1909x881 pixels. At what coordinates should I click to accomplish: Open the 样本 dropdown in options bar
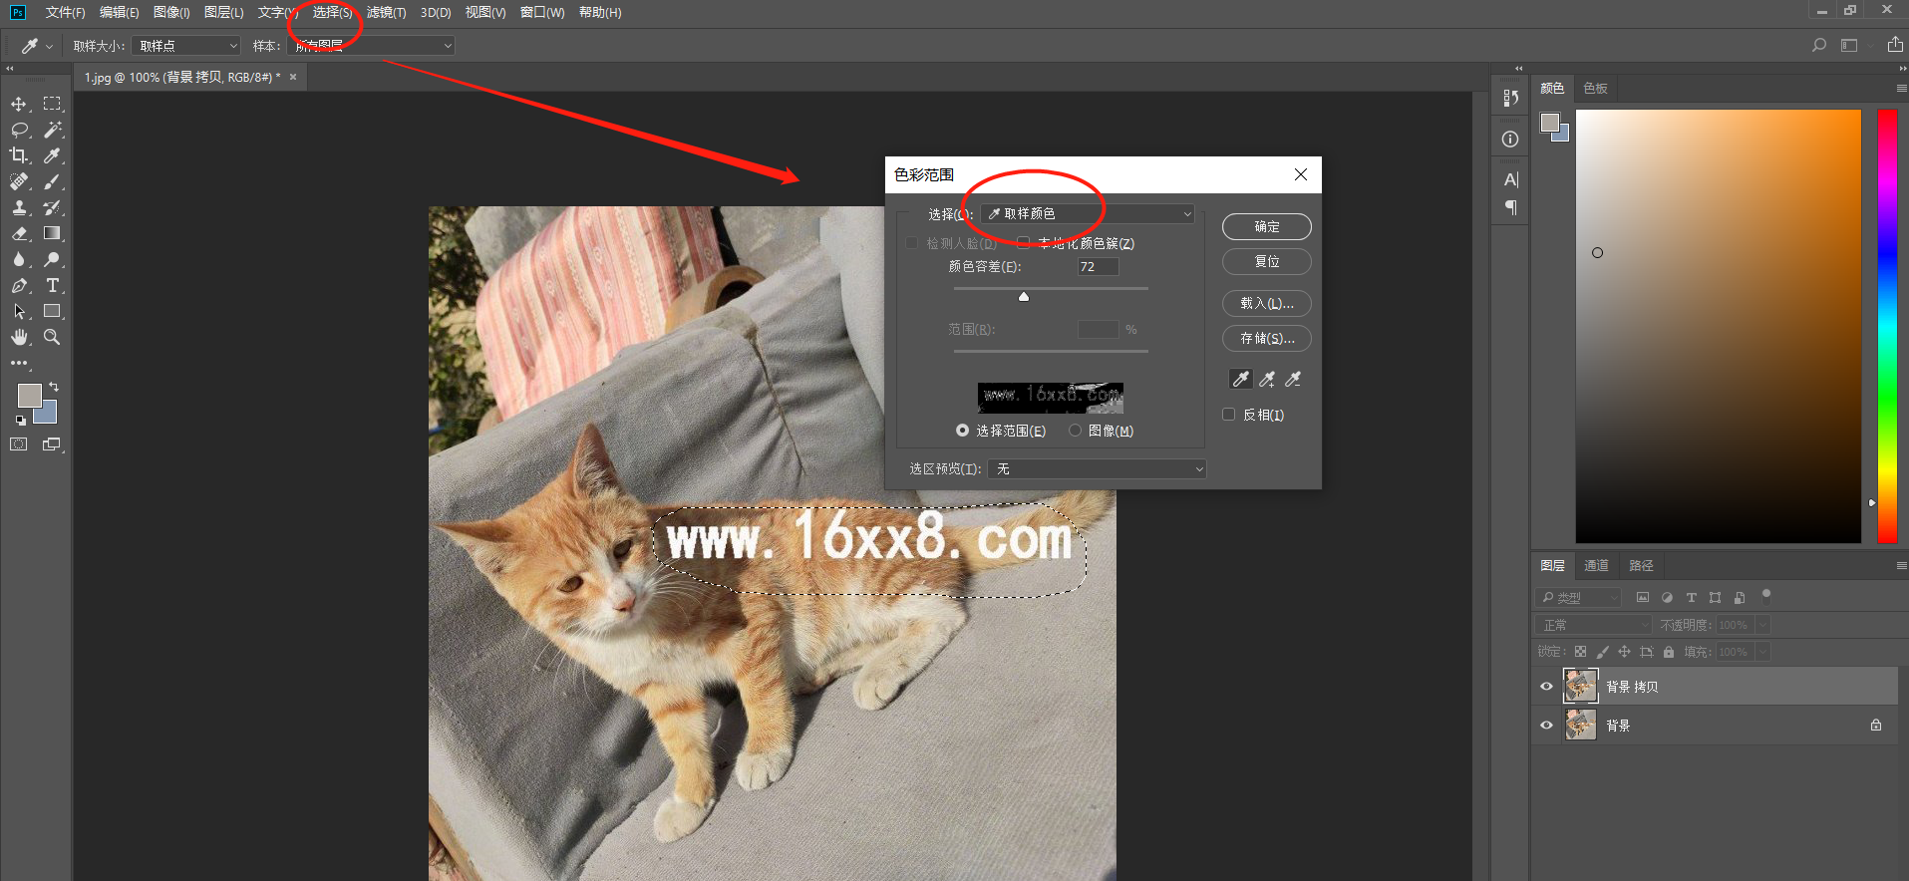371,46
